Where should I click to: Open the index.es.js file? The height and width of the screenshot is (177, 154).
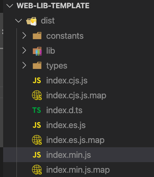pos(66,125)
